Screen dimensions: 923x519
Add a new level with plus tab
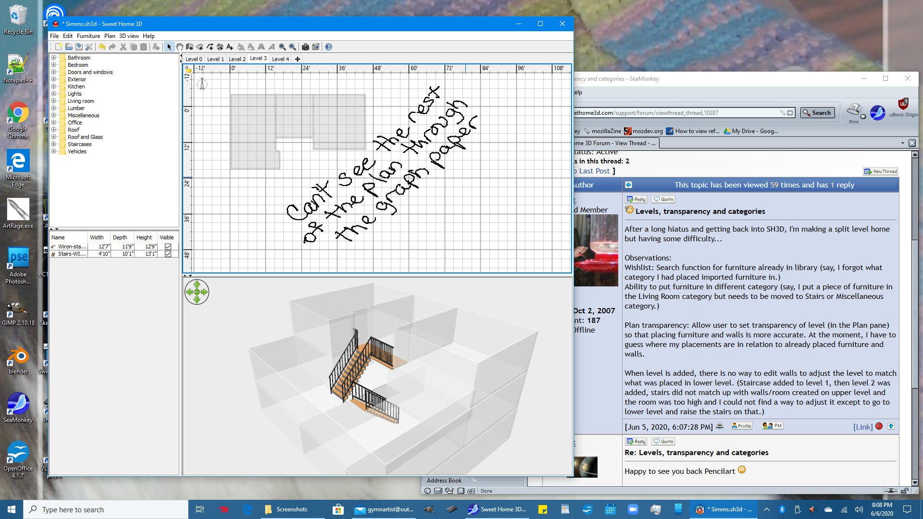click(x=298, y=59)
